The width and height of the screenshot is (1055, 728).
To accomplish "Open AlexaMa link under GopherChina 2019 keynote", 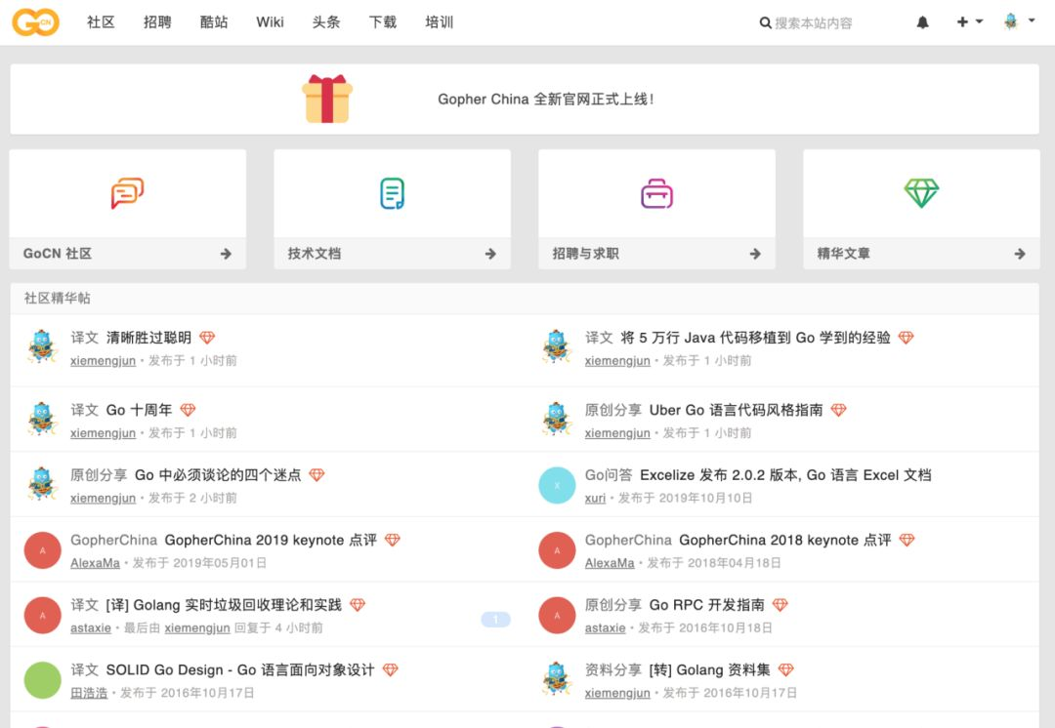I will click(x=95, y=563).
